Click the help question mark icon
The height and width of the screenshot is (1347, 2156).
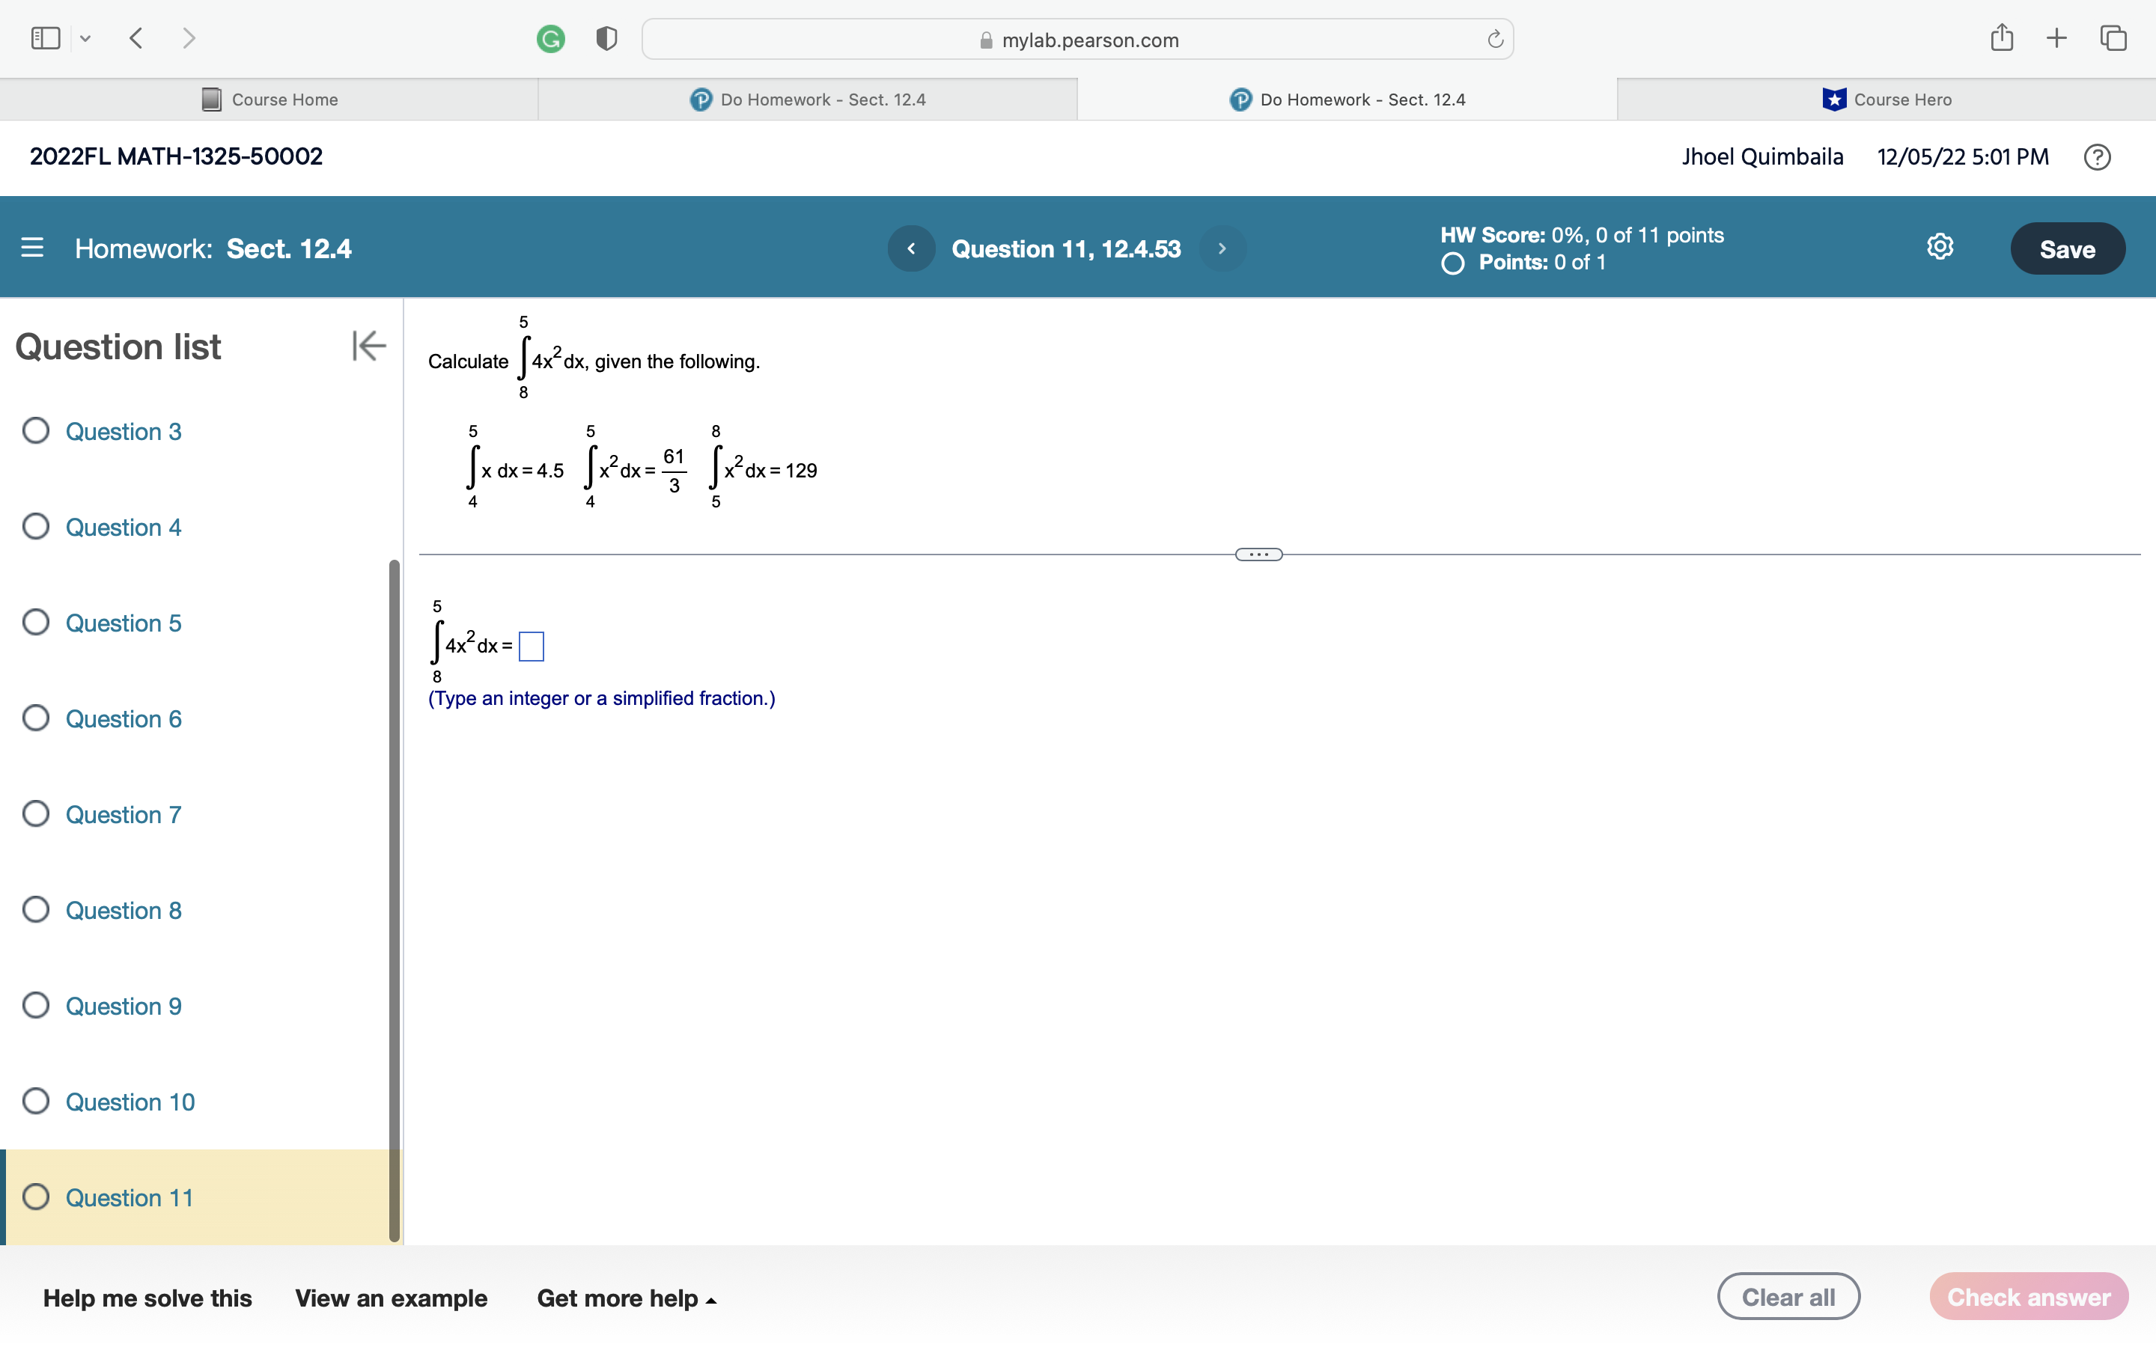pyautogui.click(x=2096, y=157)
